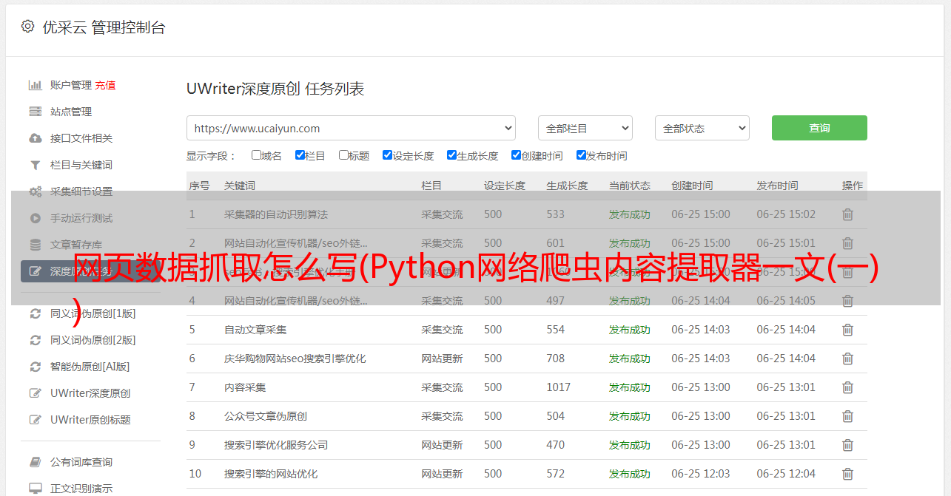The height and width of the screenshot is (496, 951).
Task: Uncheck the 栏目 display field checkbox
Action: pyautogui.click(x=300, y=155)
